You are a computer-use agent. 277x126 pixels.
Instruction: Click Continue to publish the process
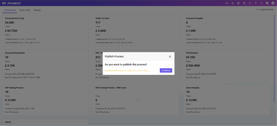coord(166,71)
